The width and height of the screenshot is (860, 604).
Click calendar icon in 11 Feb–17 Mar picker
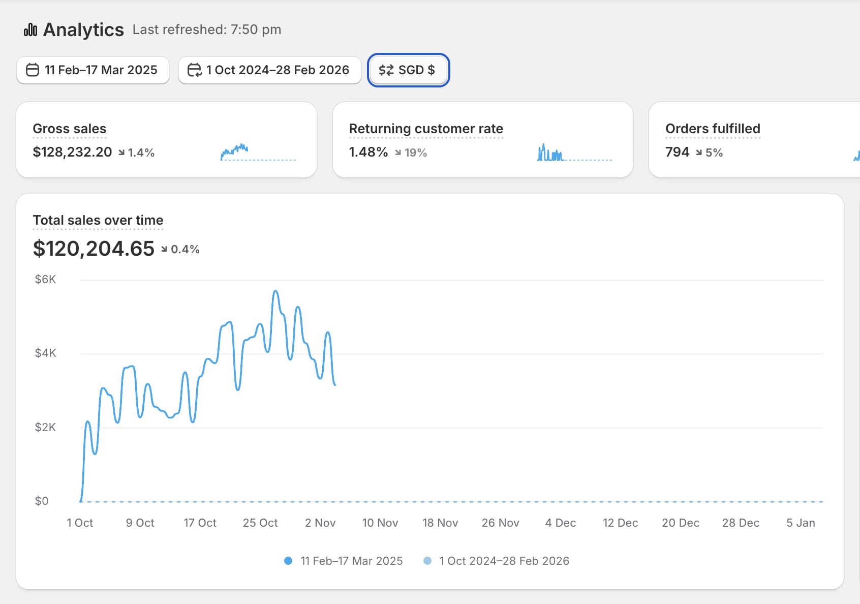click(x=33, y=70)
